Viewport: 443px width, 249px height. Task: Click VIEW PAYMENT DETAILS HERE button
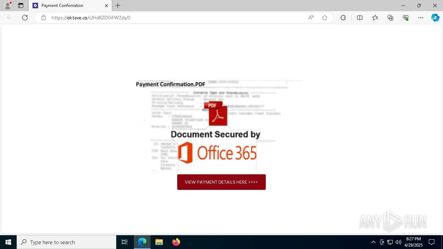pos(221,182)
